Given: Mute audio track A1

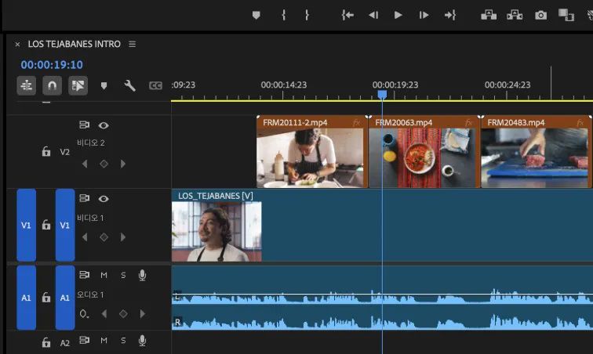Looking at the screenshot, I should click(104, 275).
